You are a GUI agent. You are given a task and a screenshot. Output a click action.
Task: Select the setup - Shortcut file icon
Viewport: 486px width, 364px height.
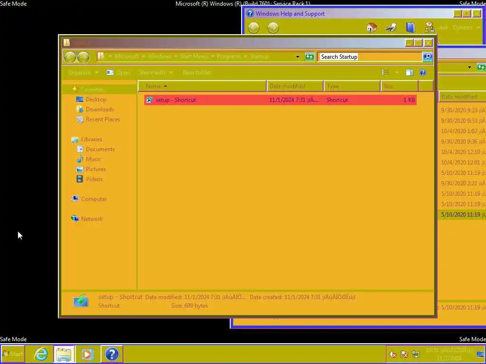tap(150, 100)
